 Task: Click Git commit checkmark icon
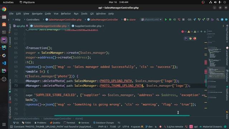[x=199, y=19]
